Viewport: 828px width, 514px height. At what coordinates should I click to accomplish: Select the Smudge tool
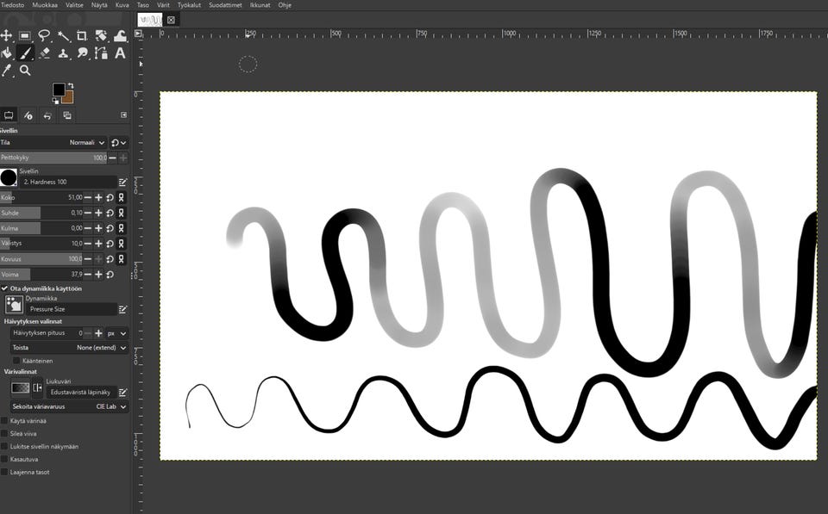[x=82, y=53]
